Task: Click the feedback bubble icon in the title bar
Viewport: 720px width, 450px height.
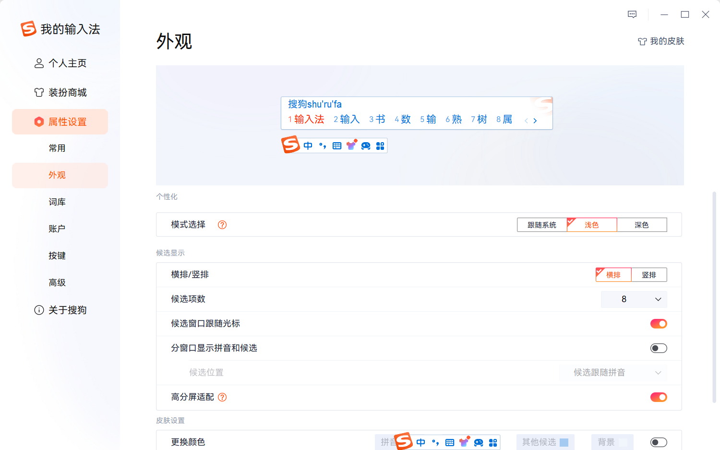Action: point(632,14)
